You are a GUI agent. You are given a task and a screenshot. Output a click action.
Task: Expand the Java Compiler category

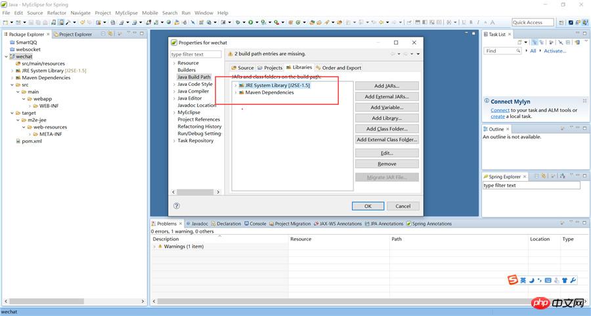(174, 91)
